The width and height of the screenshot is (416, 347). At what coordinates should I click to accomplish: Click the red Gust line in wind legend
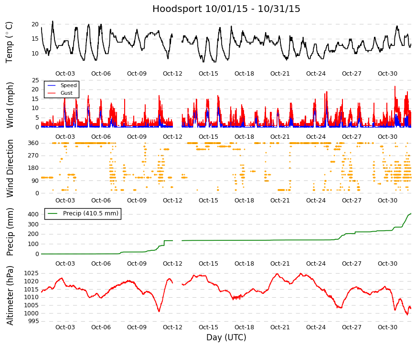click(x=52, y=93)
